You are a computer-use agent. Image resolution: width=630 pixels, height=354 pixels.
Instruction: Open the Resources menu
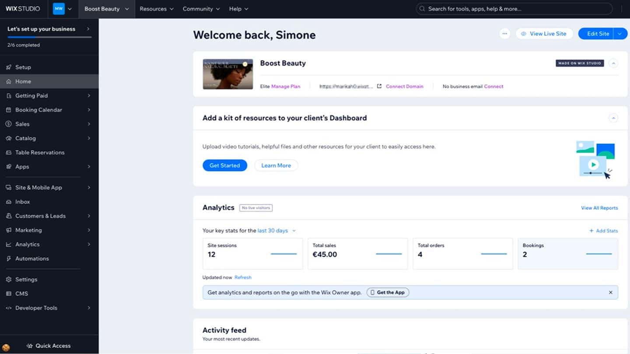(x=156, y=9)
